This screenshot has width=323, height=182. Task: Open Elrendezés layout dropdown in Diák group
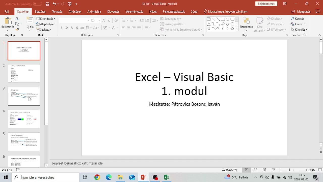click(x=45, y=19)
